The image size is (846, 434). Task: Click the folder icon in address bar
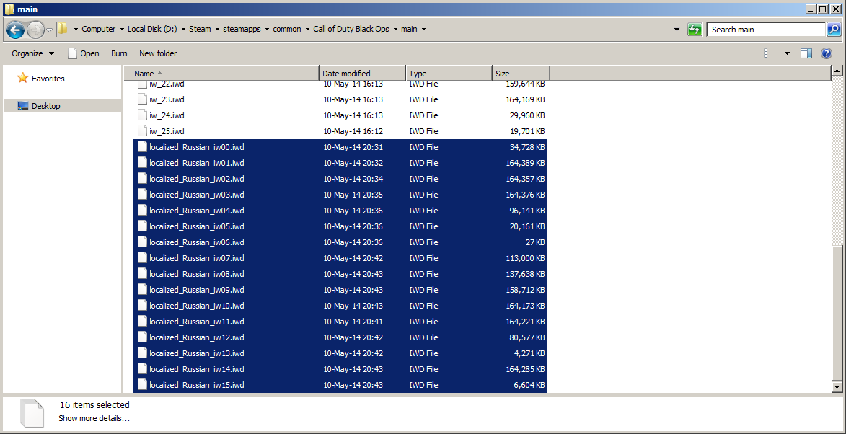63,29
